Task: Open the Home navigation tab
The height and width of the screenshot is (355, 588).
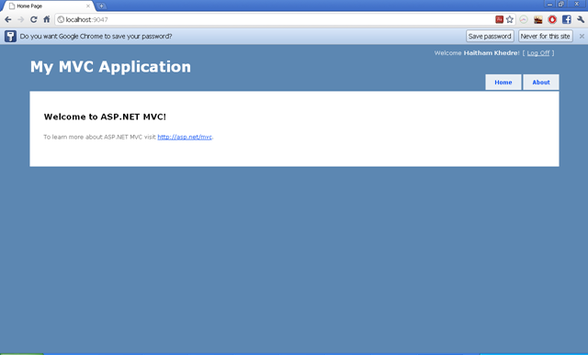Action: (503, 83)
